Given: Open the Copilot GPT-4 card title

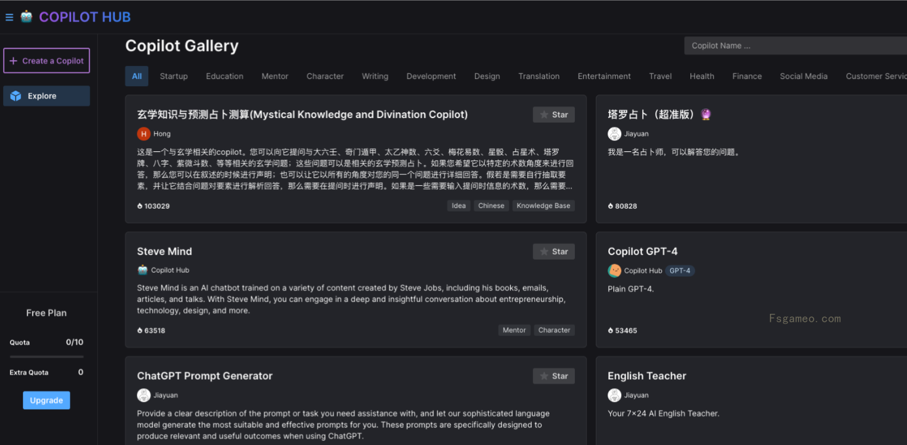Looking at the screenshot, I should [x=643, y=252].
